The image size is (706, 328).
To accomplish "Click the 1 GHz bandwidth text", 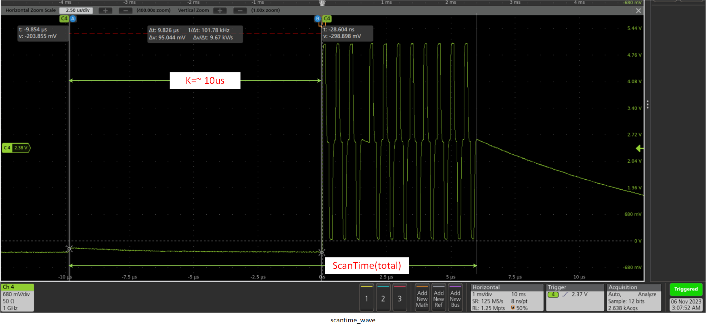I will point(10,308).
